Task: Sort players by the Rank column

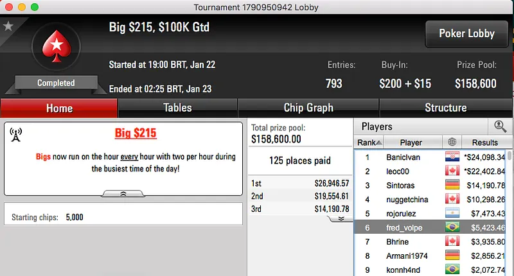Action: [x=369, y=142]
